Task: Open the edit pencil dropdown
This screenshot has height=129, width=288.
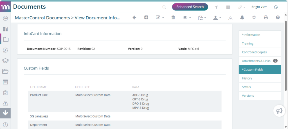Action: coord(160,18)
